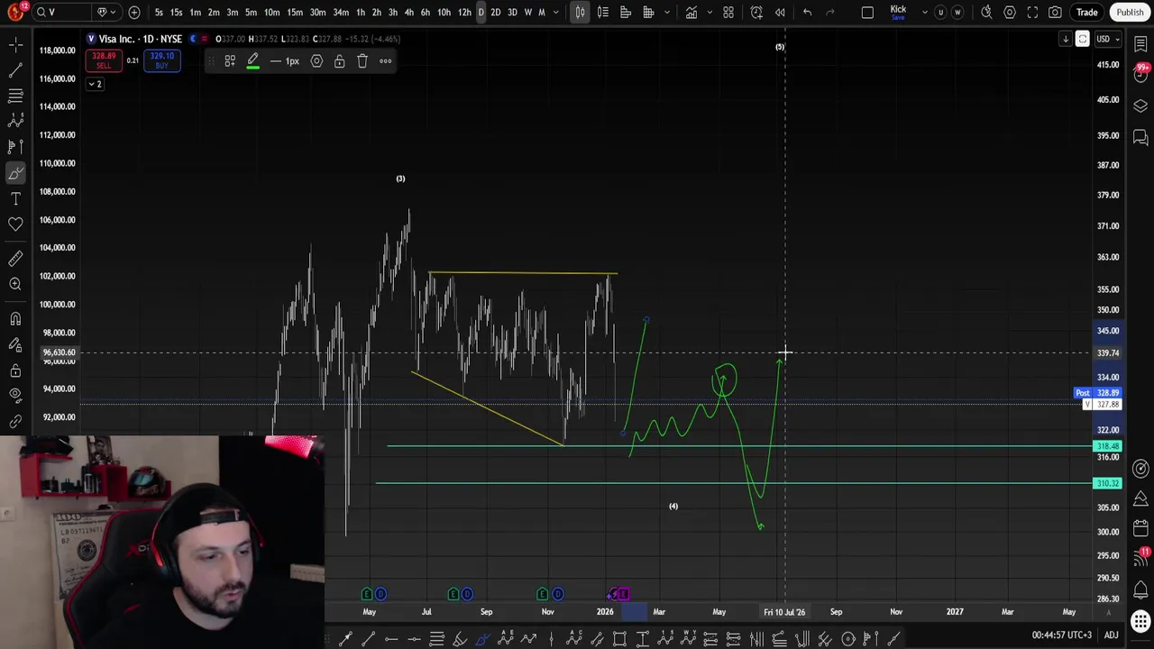
Task: Expand the interval list dropdown
Action: tap(556, 13)
